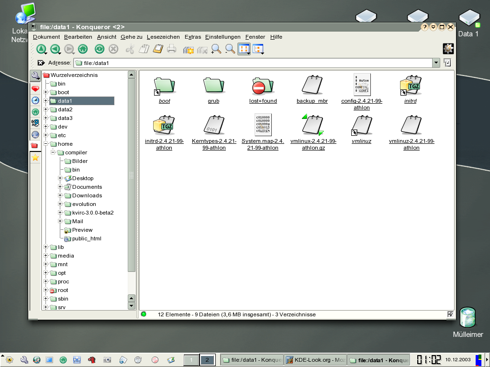
Task: Open address bar history dropdown
Action: (x=436, y=63)
